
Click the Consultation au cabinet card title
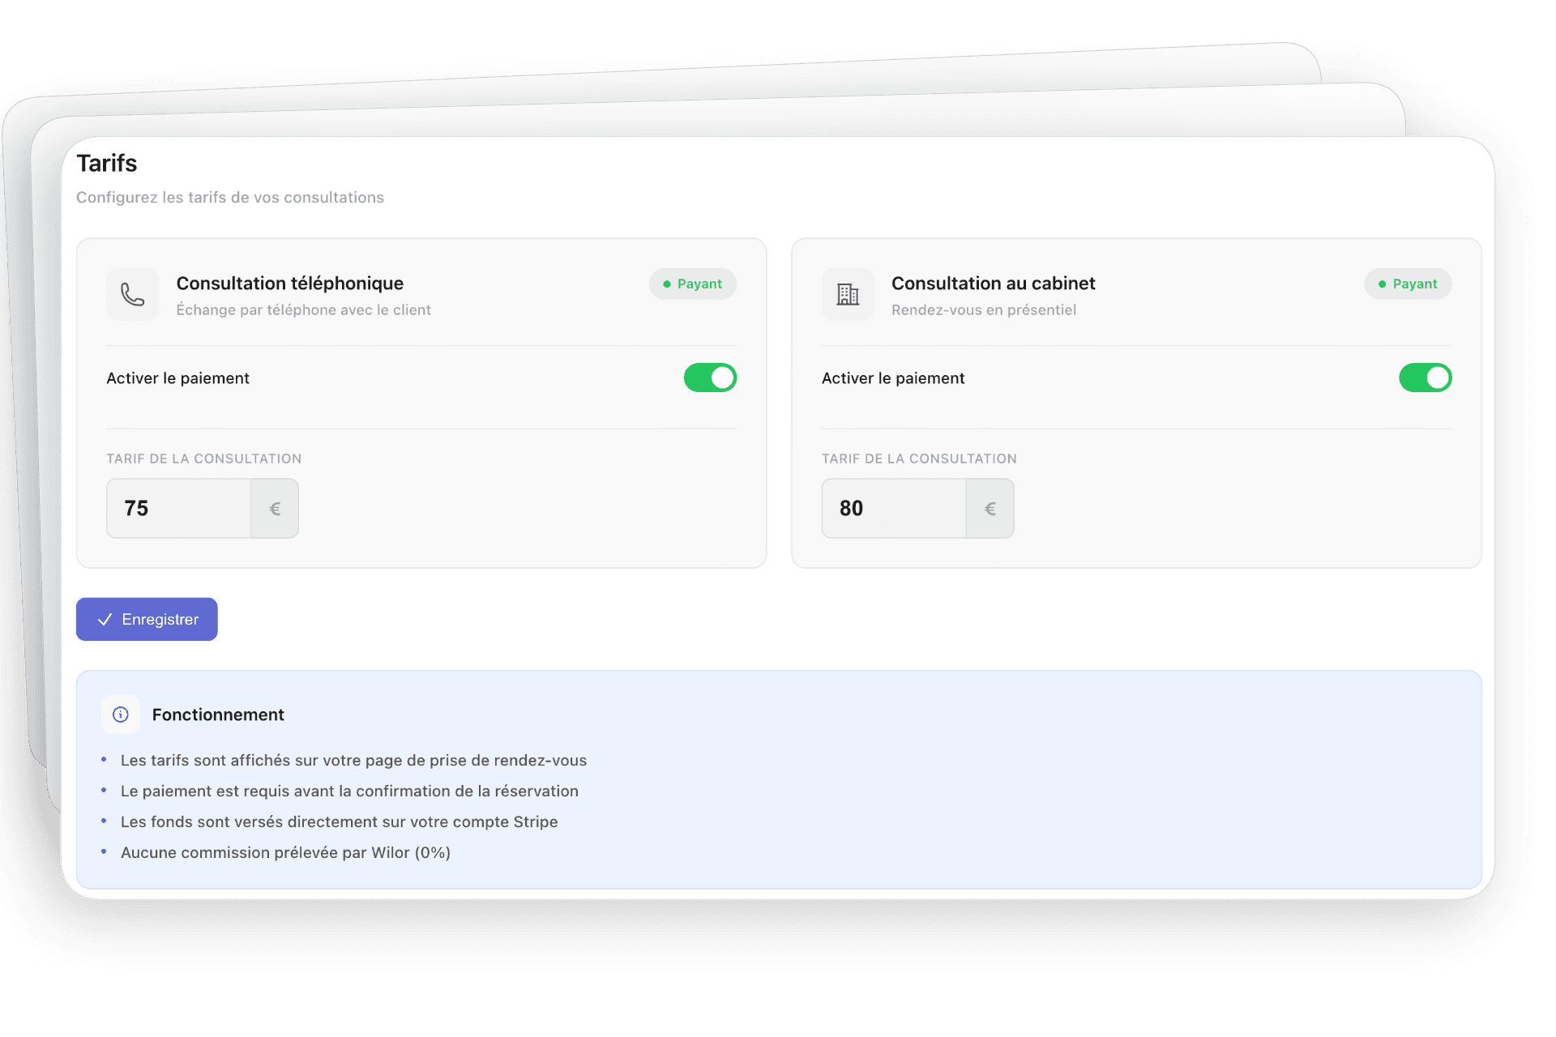(994, 284)
